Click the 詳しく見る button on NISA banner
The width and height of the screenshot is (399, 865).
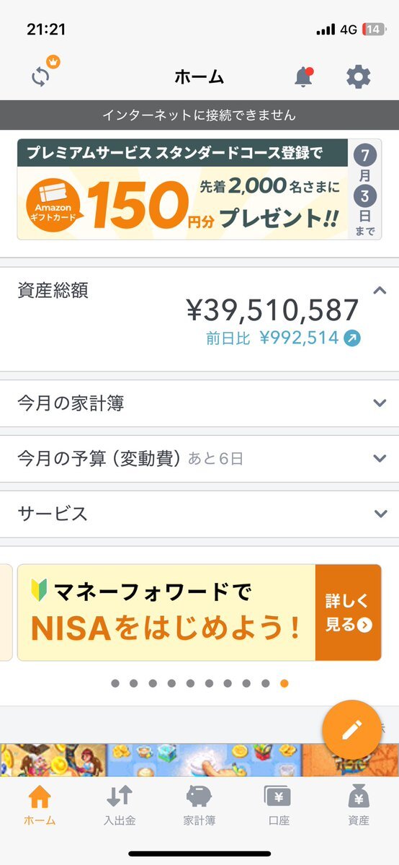349,612
